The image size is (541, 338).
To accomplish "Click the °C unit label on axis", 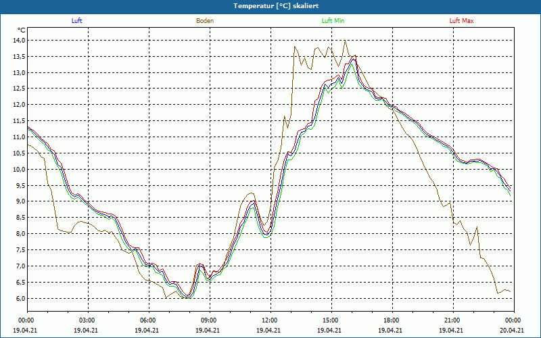I will [x=22, y=30].
